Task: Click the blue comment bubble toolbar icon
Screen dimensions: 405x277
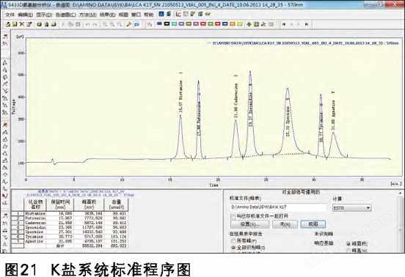Action: coord(137,24)
